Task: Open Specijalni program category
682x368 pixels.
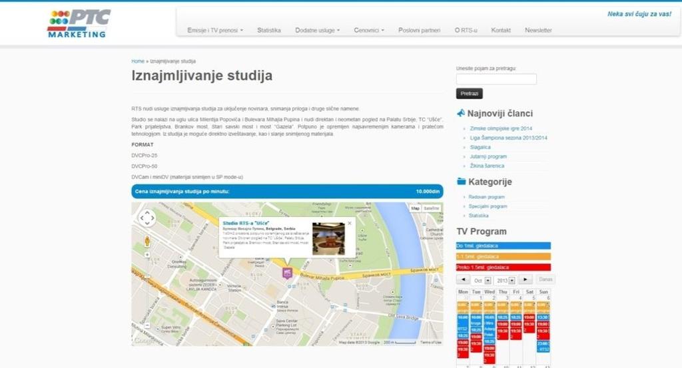Action: coord(488,206)
